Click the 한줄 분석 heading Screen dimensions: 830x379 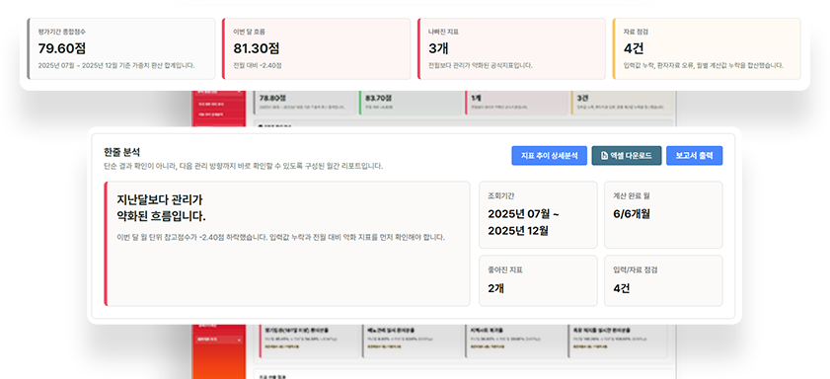coord(122,152)
